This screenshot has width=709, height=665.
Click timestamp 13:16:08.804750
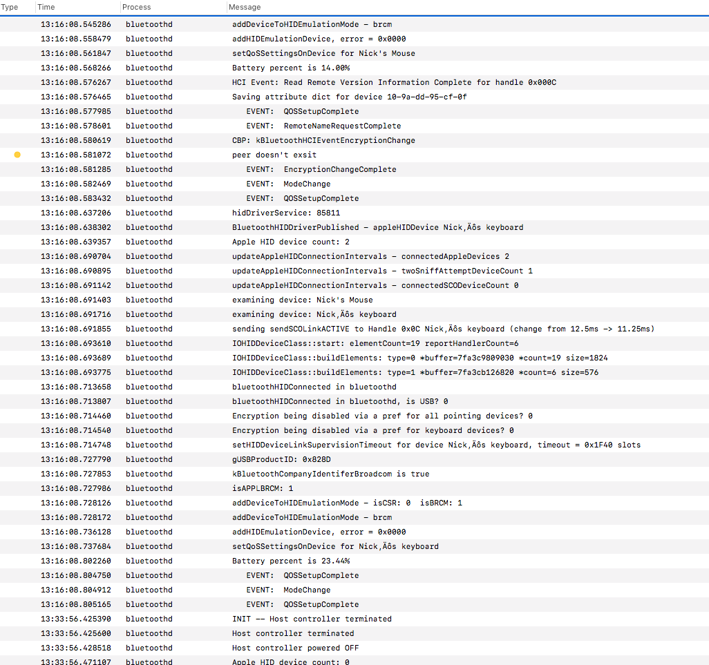click(75, 575)
